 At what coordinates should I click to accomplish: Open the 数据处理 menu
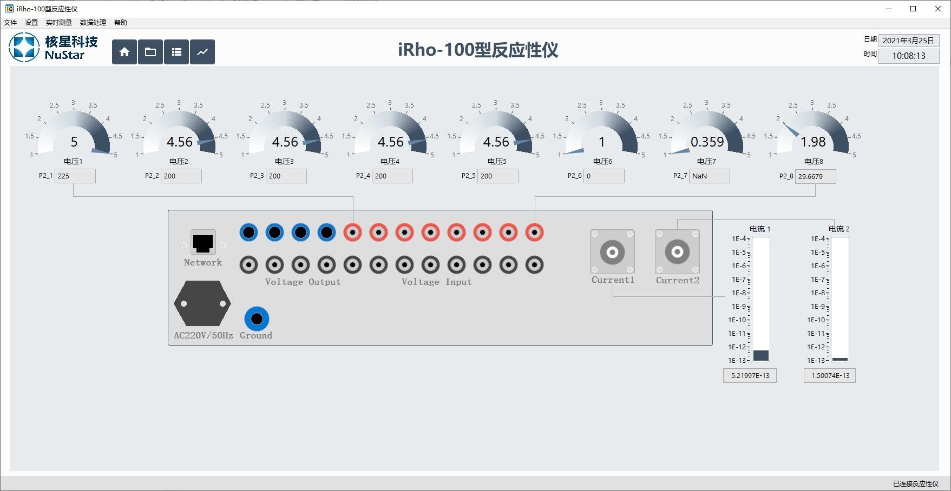(x=93, y=23)
